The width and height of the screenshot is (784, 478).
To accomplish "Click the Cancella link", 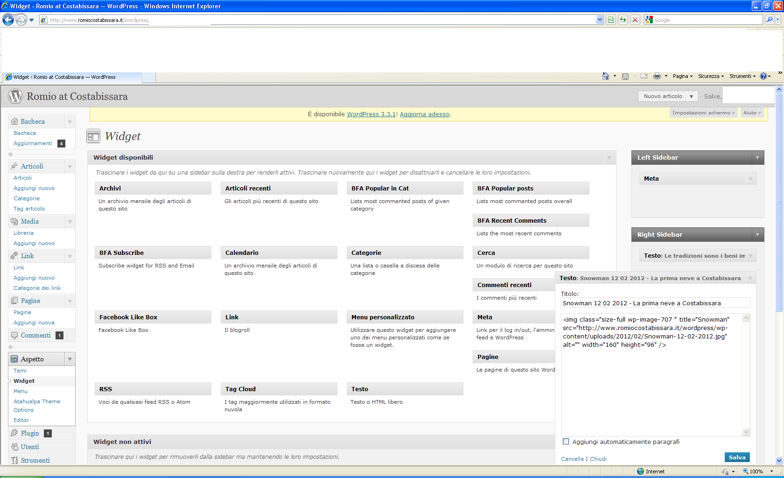I will point(572,459).
